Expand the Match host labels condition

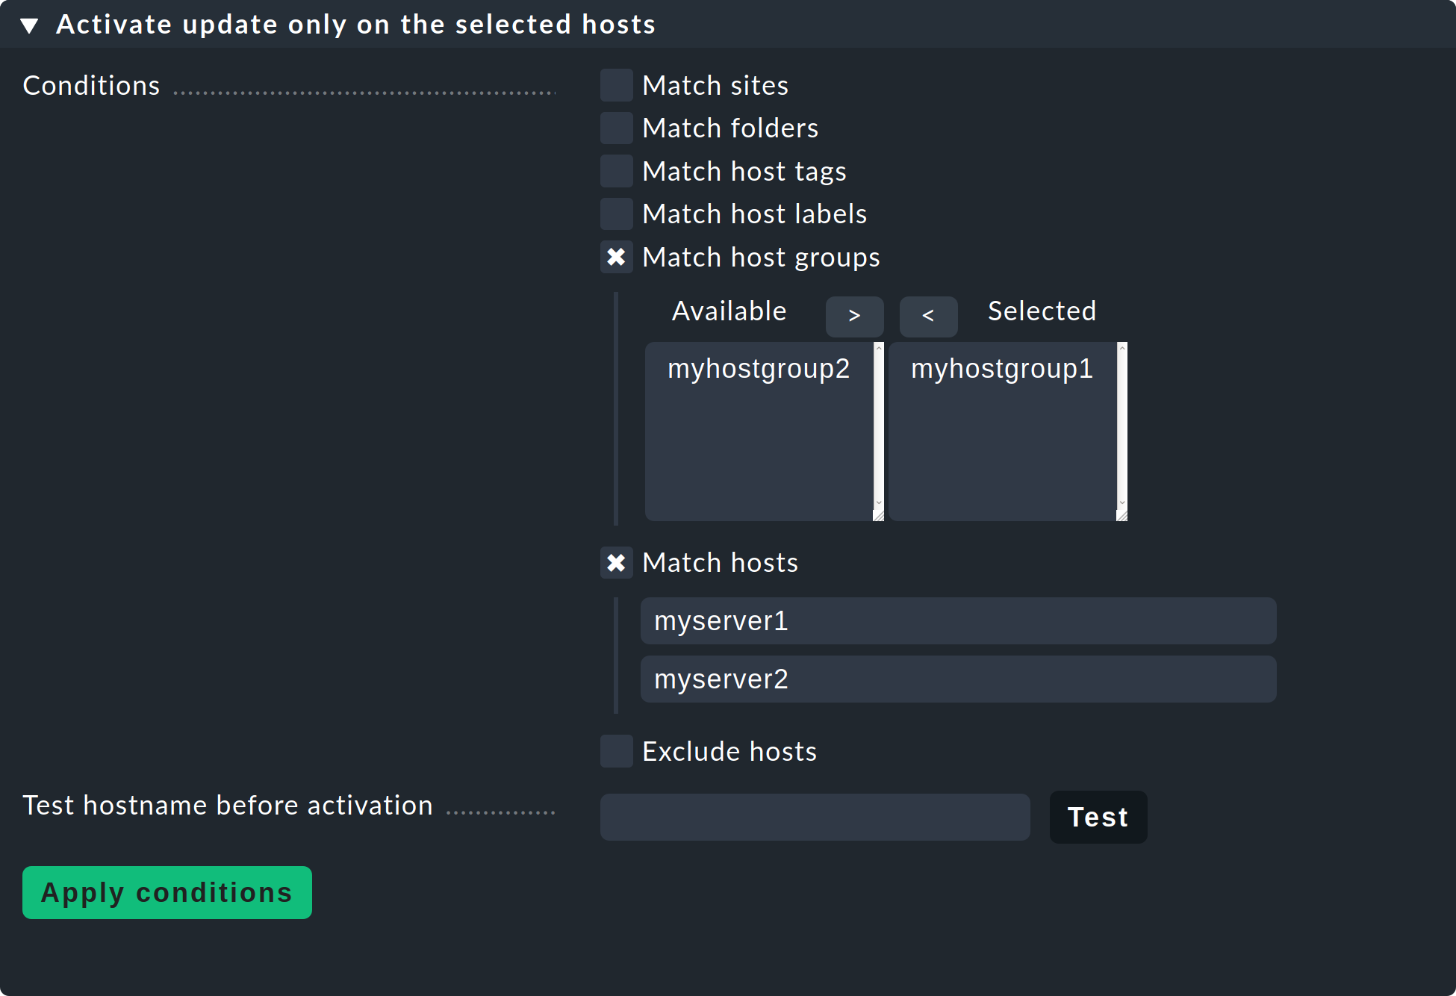coord(617,214)
